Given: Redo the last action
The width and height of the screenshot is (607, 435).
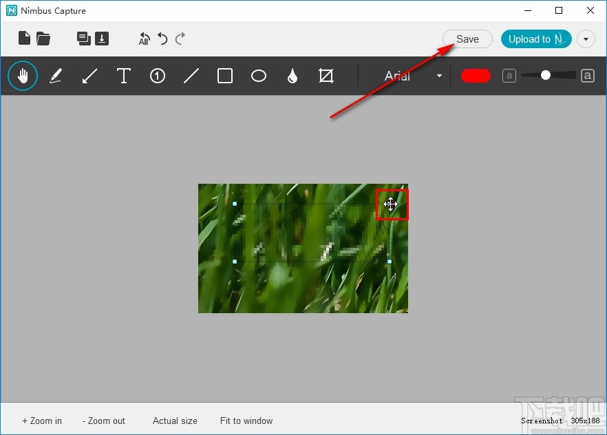Looking at the screenshot, I should 180,39.
